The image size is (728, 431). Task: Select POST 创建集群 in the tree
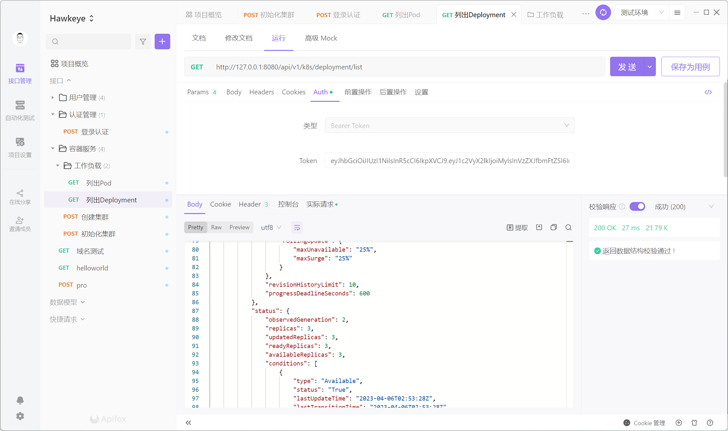108,217
